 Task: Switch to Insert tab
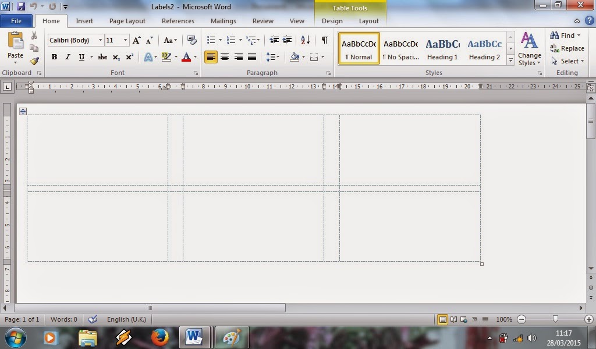(84, 21)
